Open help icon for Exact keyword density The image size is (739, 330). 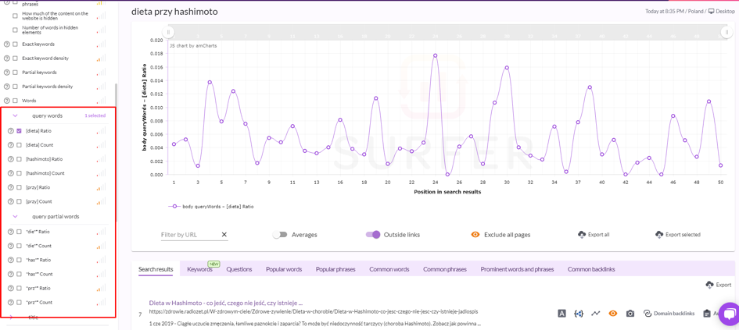click(x=6, y=59)
